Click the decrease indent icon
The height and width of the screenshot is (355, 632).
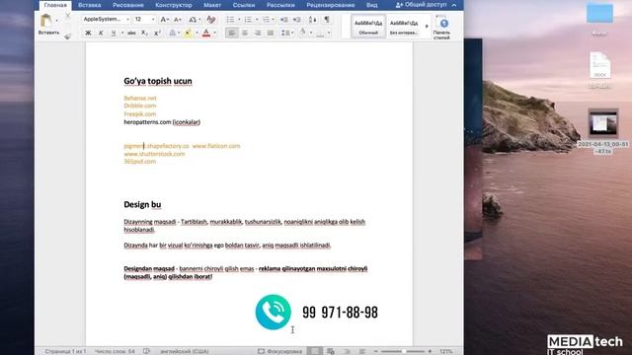[x=283, y=20]
